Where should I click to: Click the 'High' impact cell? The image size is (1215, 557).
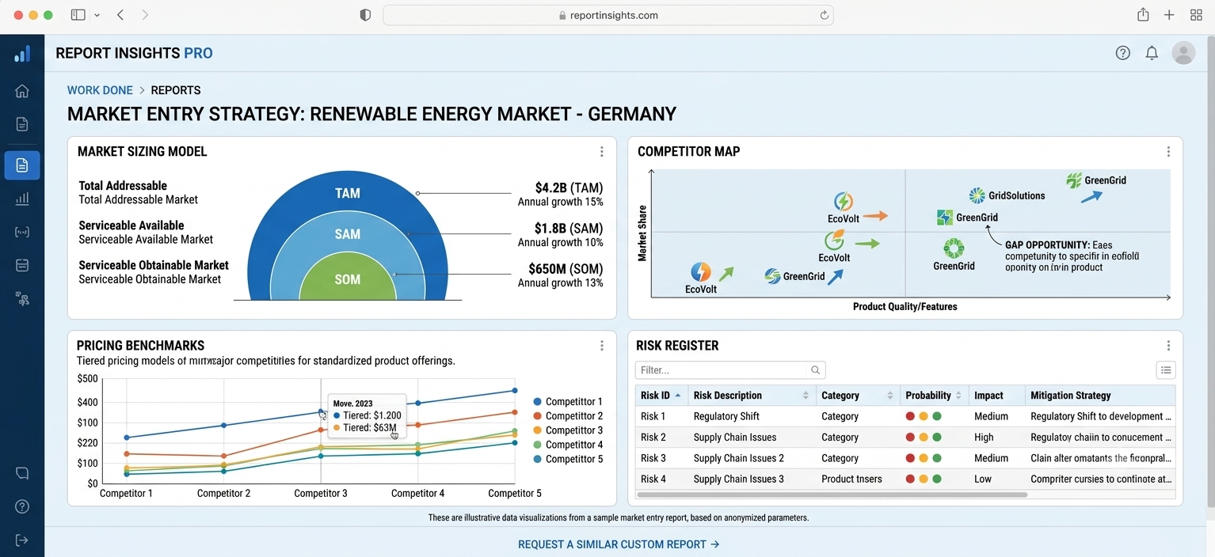pyautogui.click(x=984, y=437)
